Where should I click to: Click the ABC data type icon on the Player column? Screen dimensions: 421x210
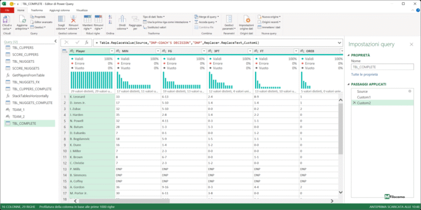coord(72,51)
